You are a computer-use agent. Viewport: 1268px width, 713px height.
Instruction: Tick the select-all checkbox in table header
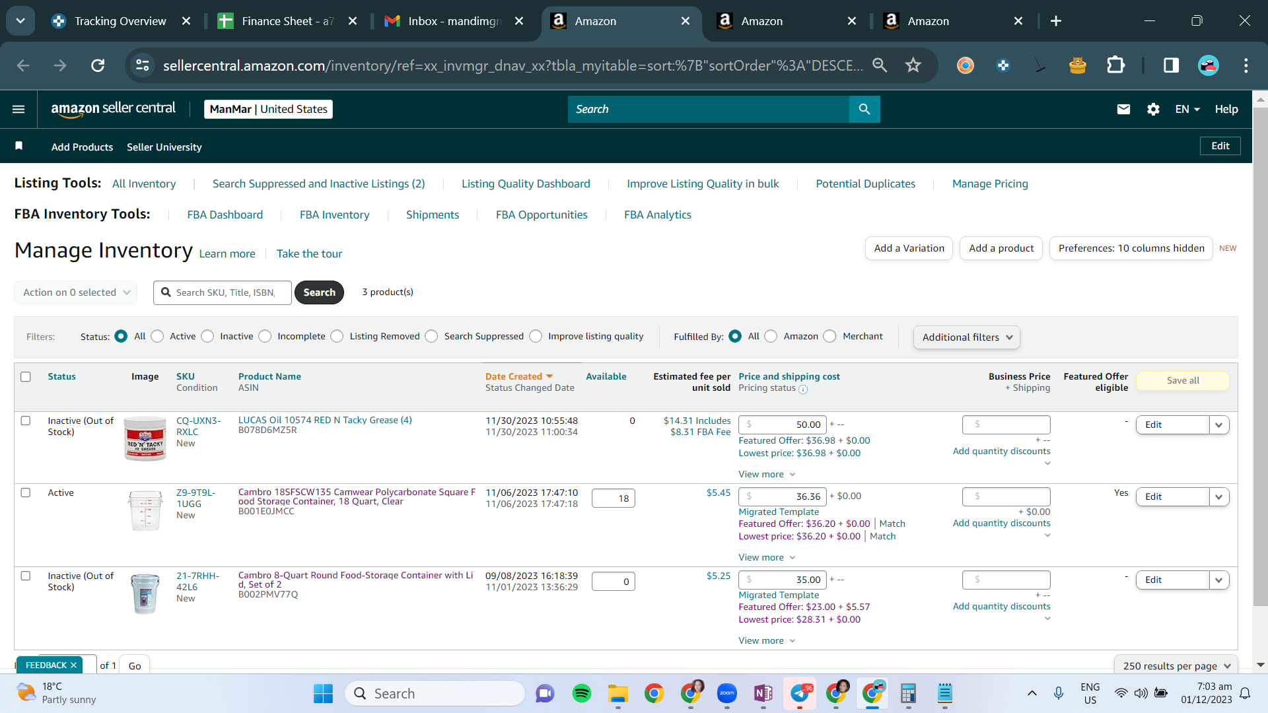pyautogui.click(x=26, y=377)
